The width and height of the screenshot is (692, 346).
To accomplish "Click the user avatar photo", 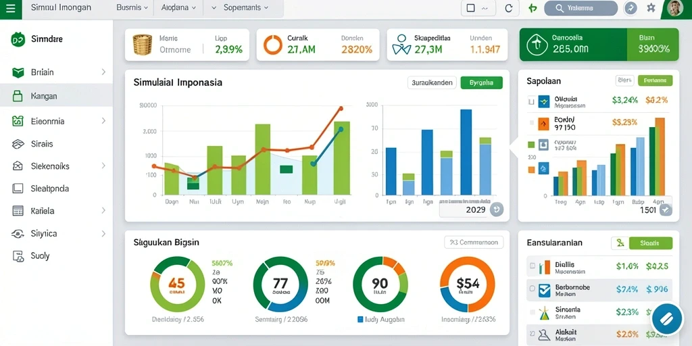I will [675, 8].
